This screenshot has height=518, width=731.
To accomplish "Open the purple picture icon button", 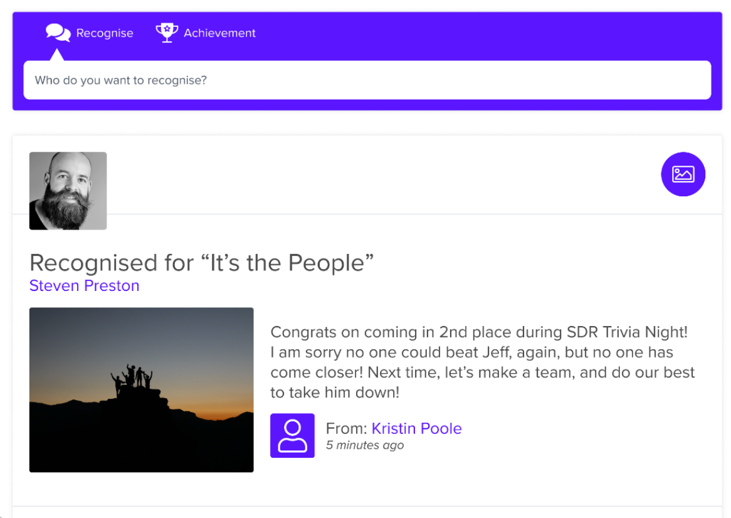I will (683, 174).
